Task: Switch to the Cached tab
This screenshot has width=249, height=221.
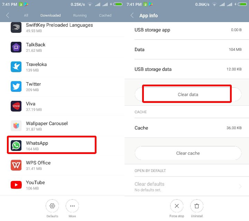Action: (105, 16)
